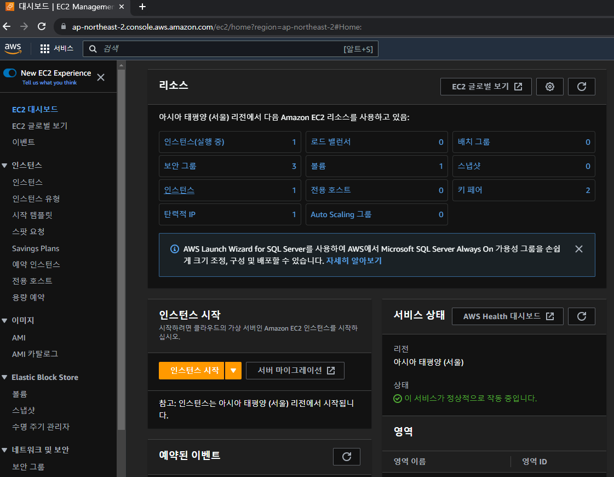Open 탄력적 IP resource link

pos(180,214)
